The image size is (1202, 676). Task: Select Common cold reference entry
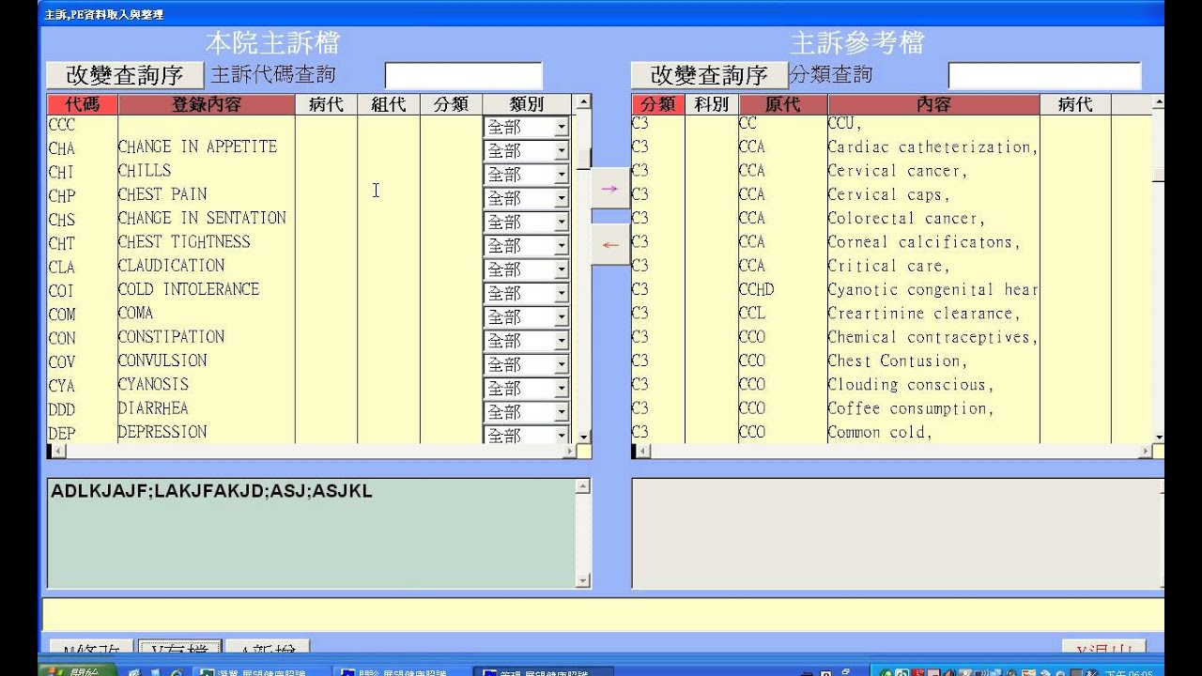[880, 432]
